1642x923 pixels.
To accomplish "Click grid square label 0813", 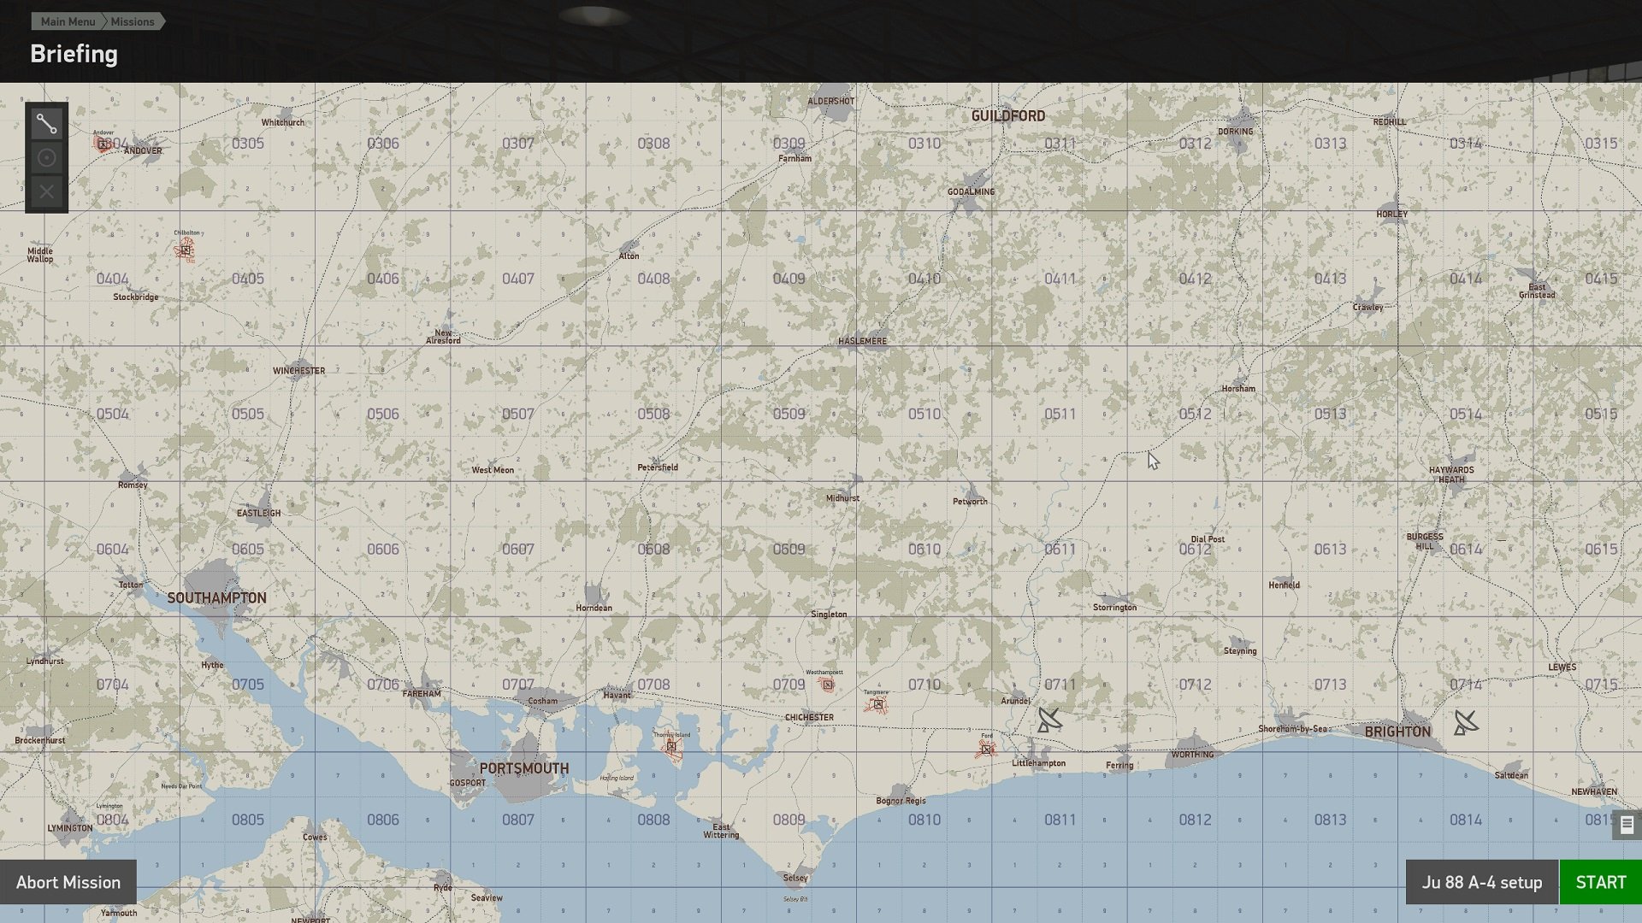I will [1330, 820].
